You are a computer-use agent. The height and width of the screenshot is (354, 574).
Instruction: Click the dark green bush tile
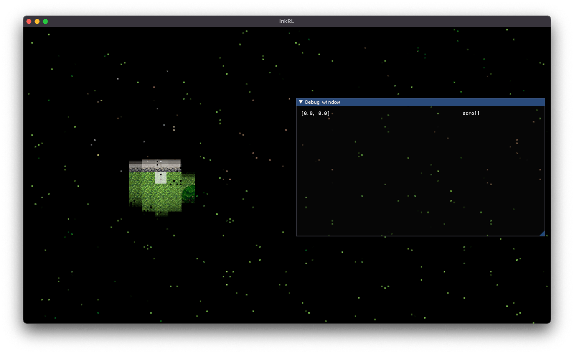click(188, 193)
